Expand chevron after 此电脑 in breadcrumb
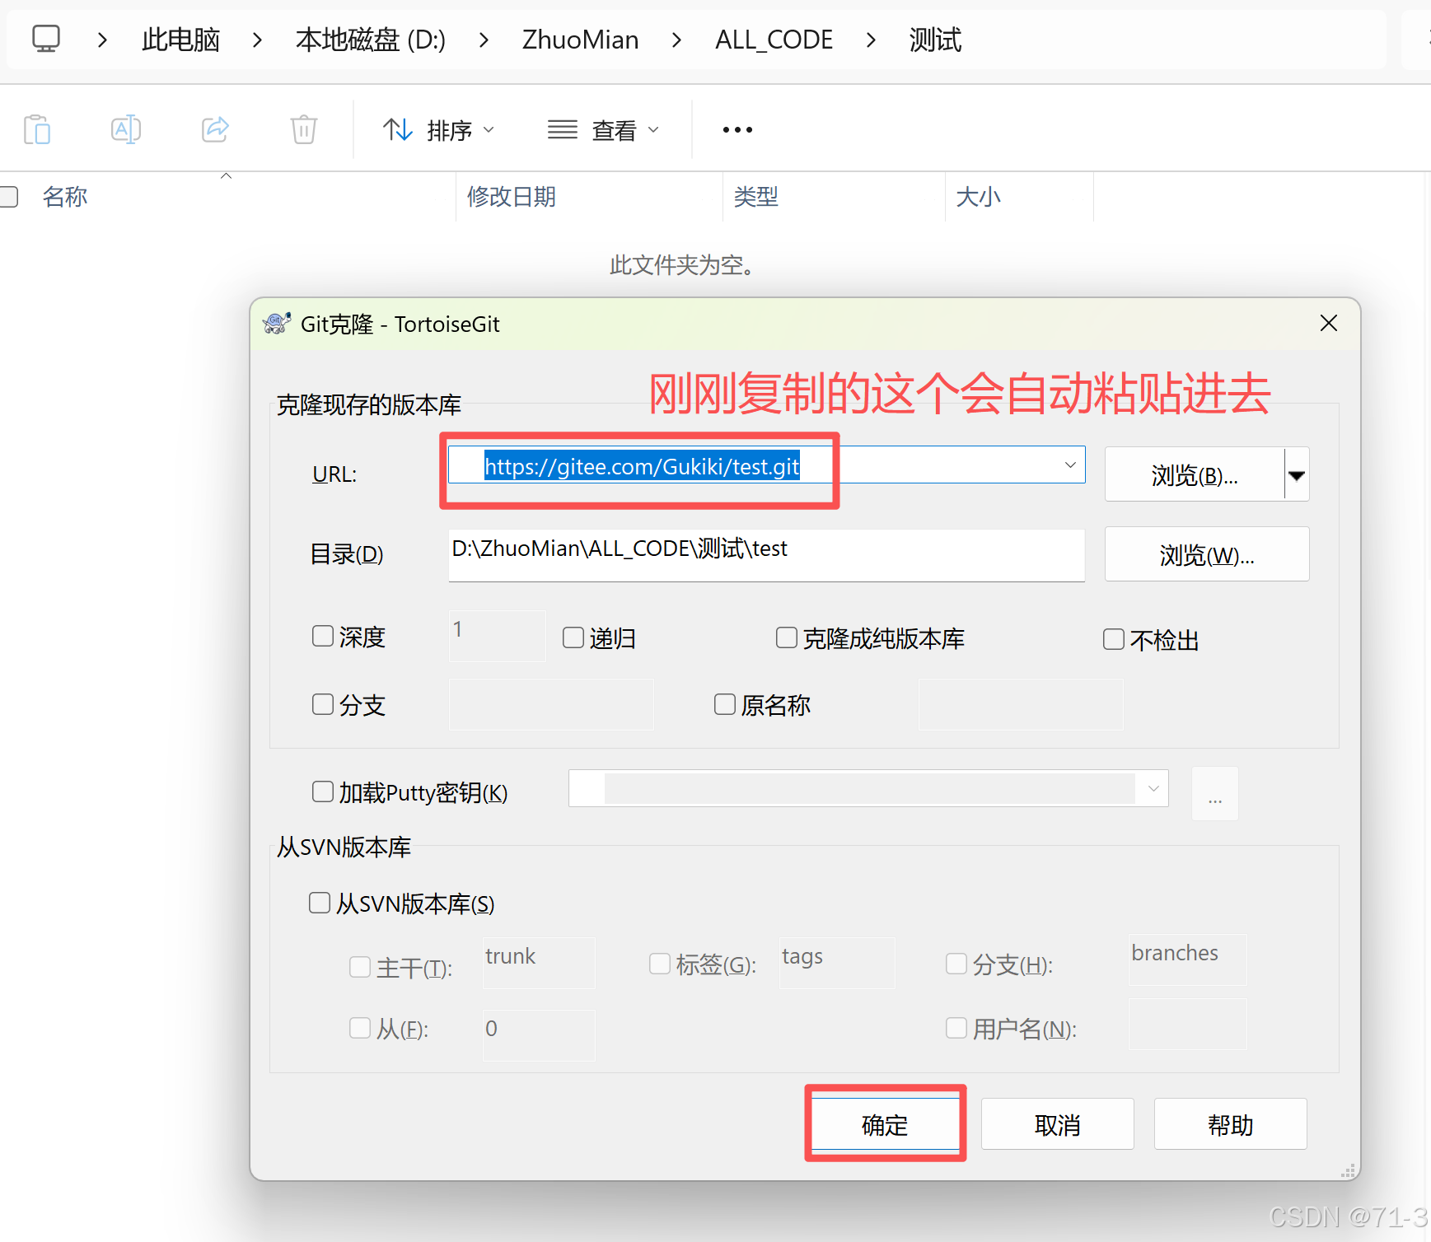Viewport: 1431px width, 1242px height. [258, 40]
